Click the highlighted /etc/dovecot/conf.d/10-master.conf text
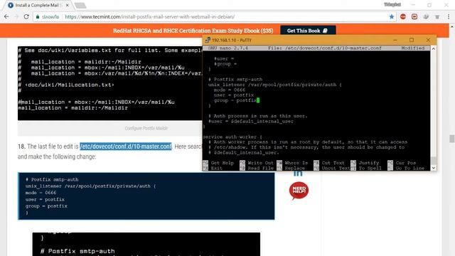The image size is (455, 256). (x=126, y=146)
